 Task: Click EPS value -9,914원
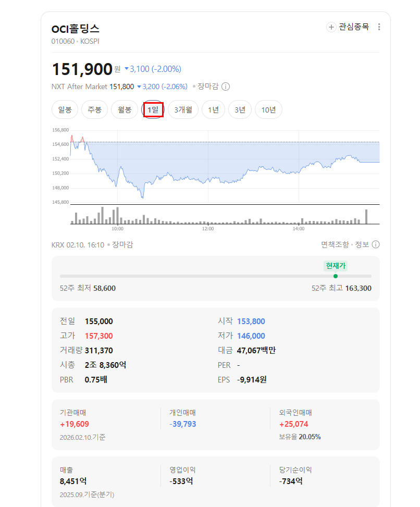tap(252, 380)
